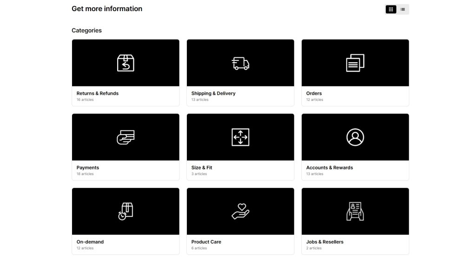This screenshot has height=266, width=476.
Task: Open the Returns & Refunds category link
Action: 98,93
